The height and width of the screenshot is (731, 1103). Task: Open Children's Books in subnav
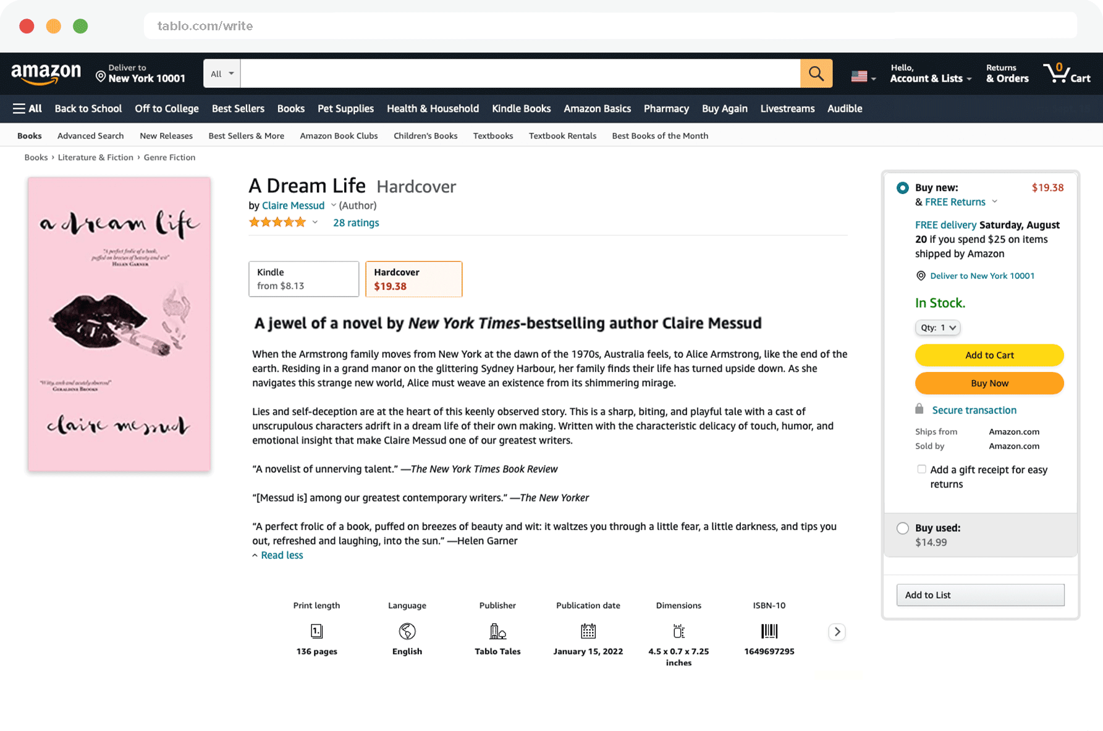(x=425, y=136)
